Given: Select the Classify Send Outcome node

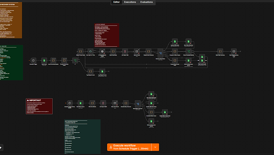Looking at the screenshot, I should pos(149,51).
